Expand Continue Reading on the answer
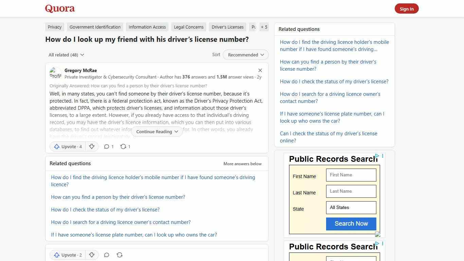Viewport: 464px width, 261px height. [x=157, y=132]
